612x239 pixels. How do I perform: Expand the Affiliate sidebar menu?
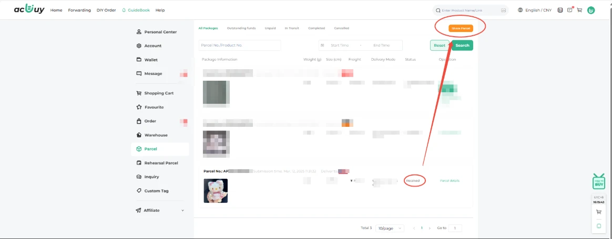[x=182, y=210]
